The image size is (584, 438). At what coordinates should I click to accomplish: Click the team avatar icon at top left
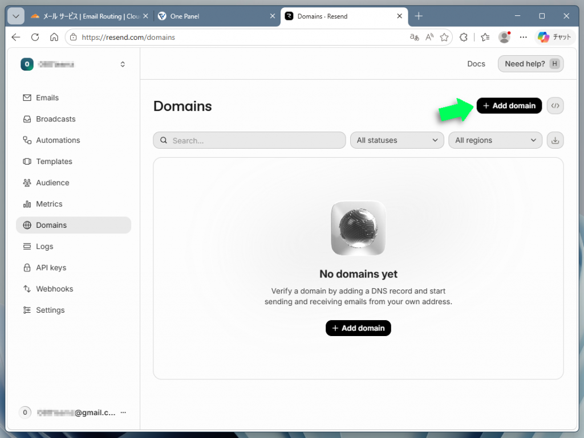pos(27,64)
